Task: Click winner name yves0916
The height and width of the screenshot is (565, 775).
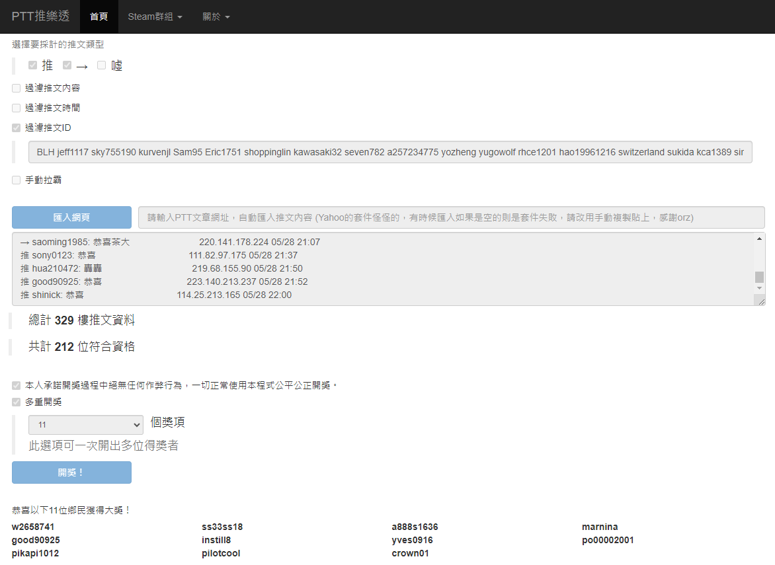Action: (412, 541)
